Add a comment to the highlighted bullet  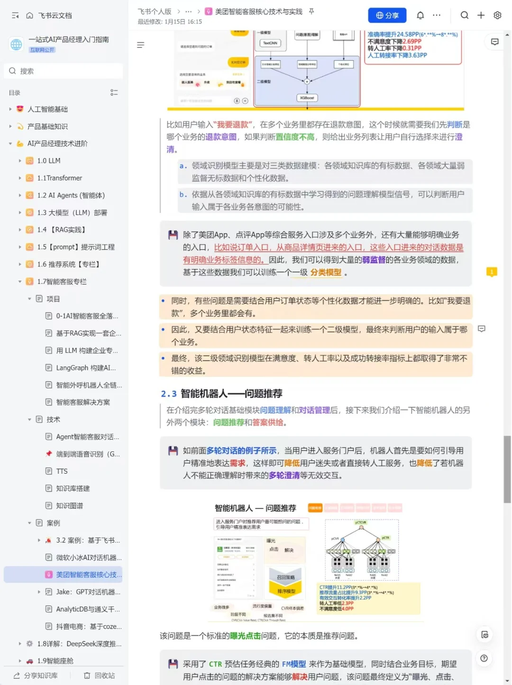(x=482, y=328)
